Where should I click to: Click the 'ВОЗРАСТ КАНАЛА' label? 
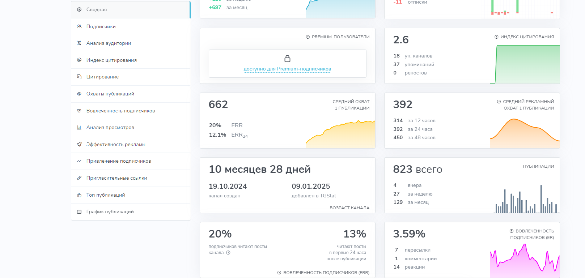tap(349, 208)
